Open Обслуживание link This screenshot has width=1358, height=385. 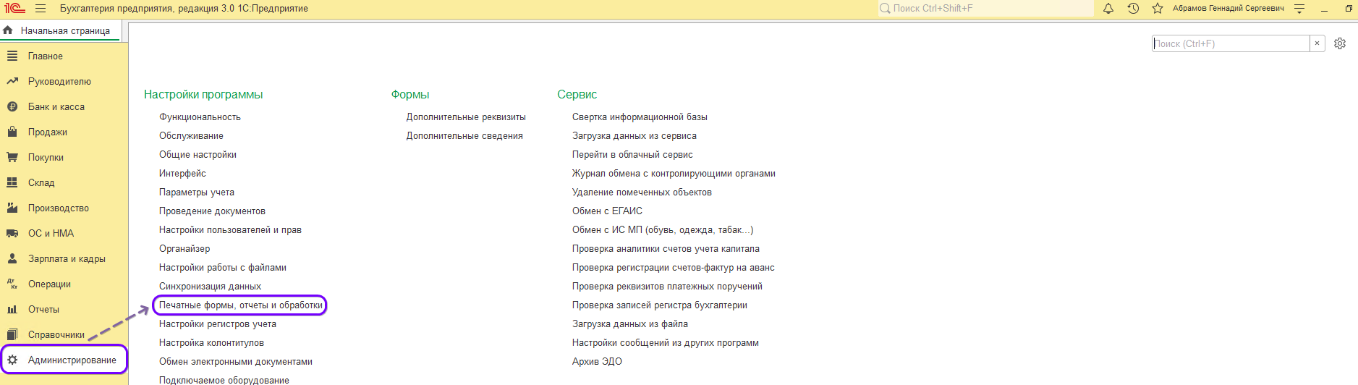pos(191,135)
